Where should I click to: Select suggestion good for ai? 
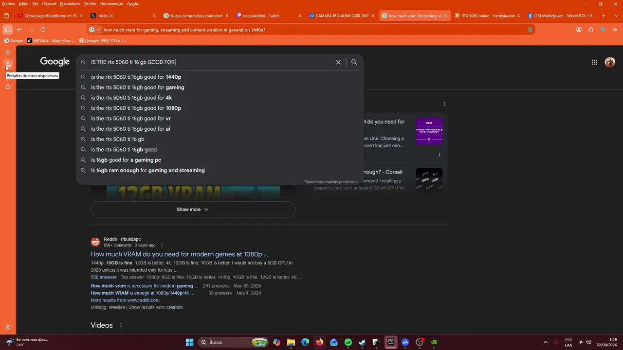click(220, 129)
